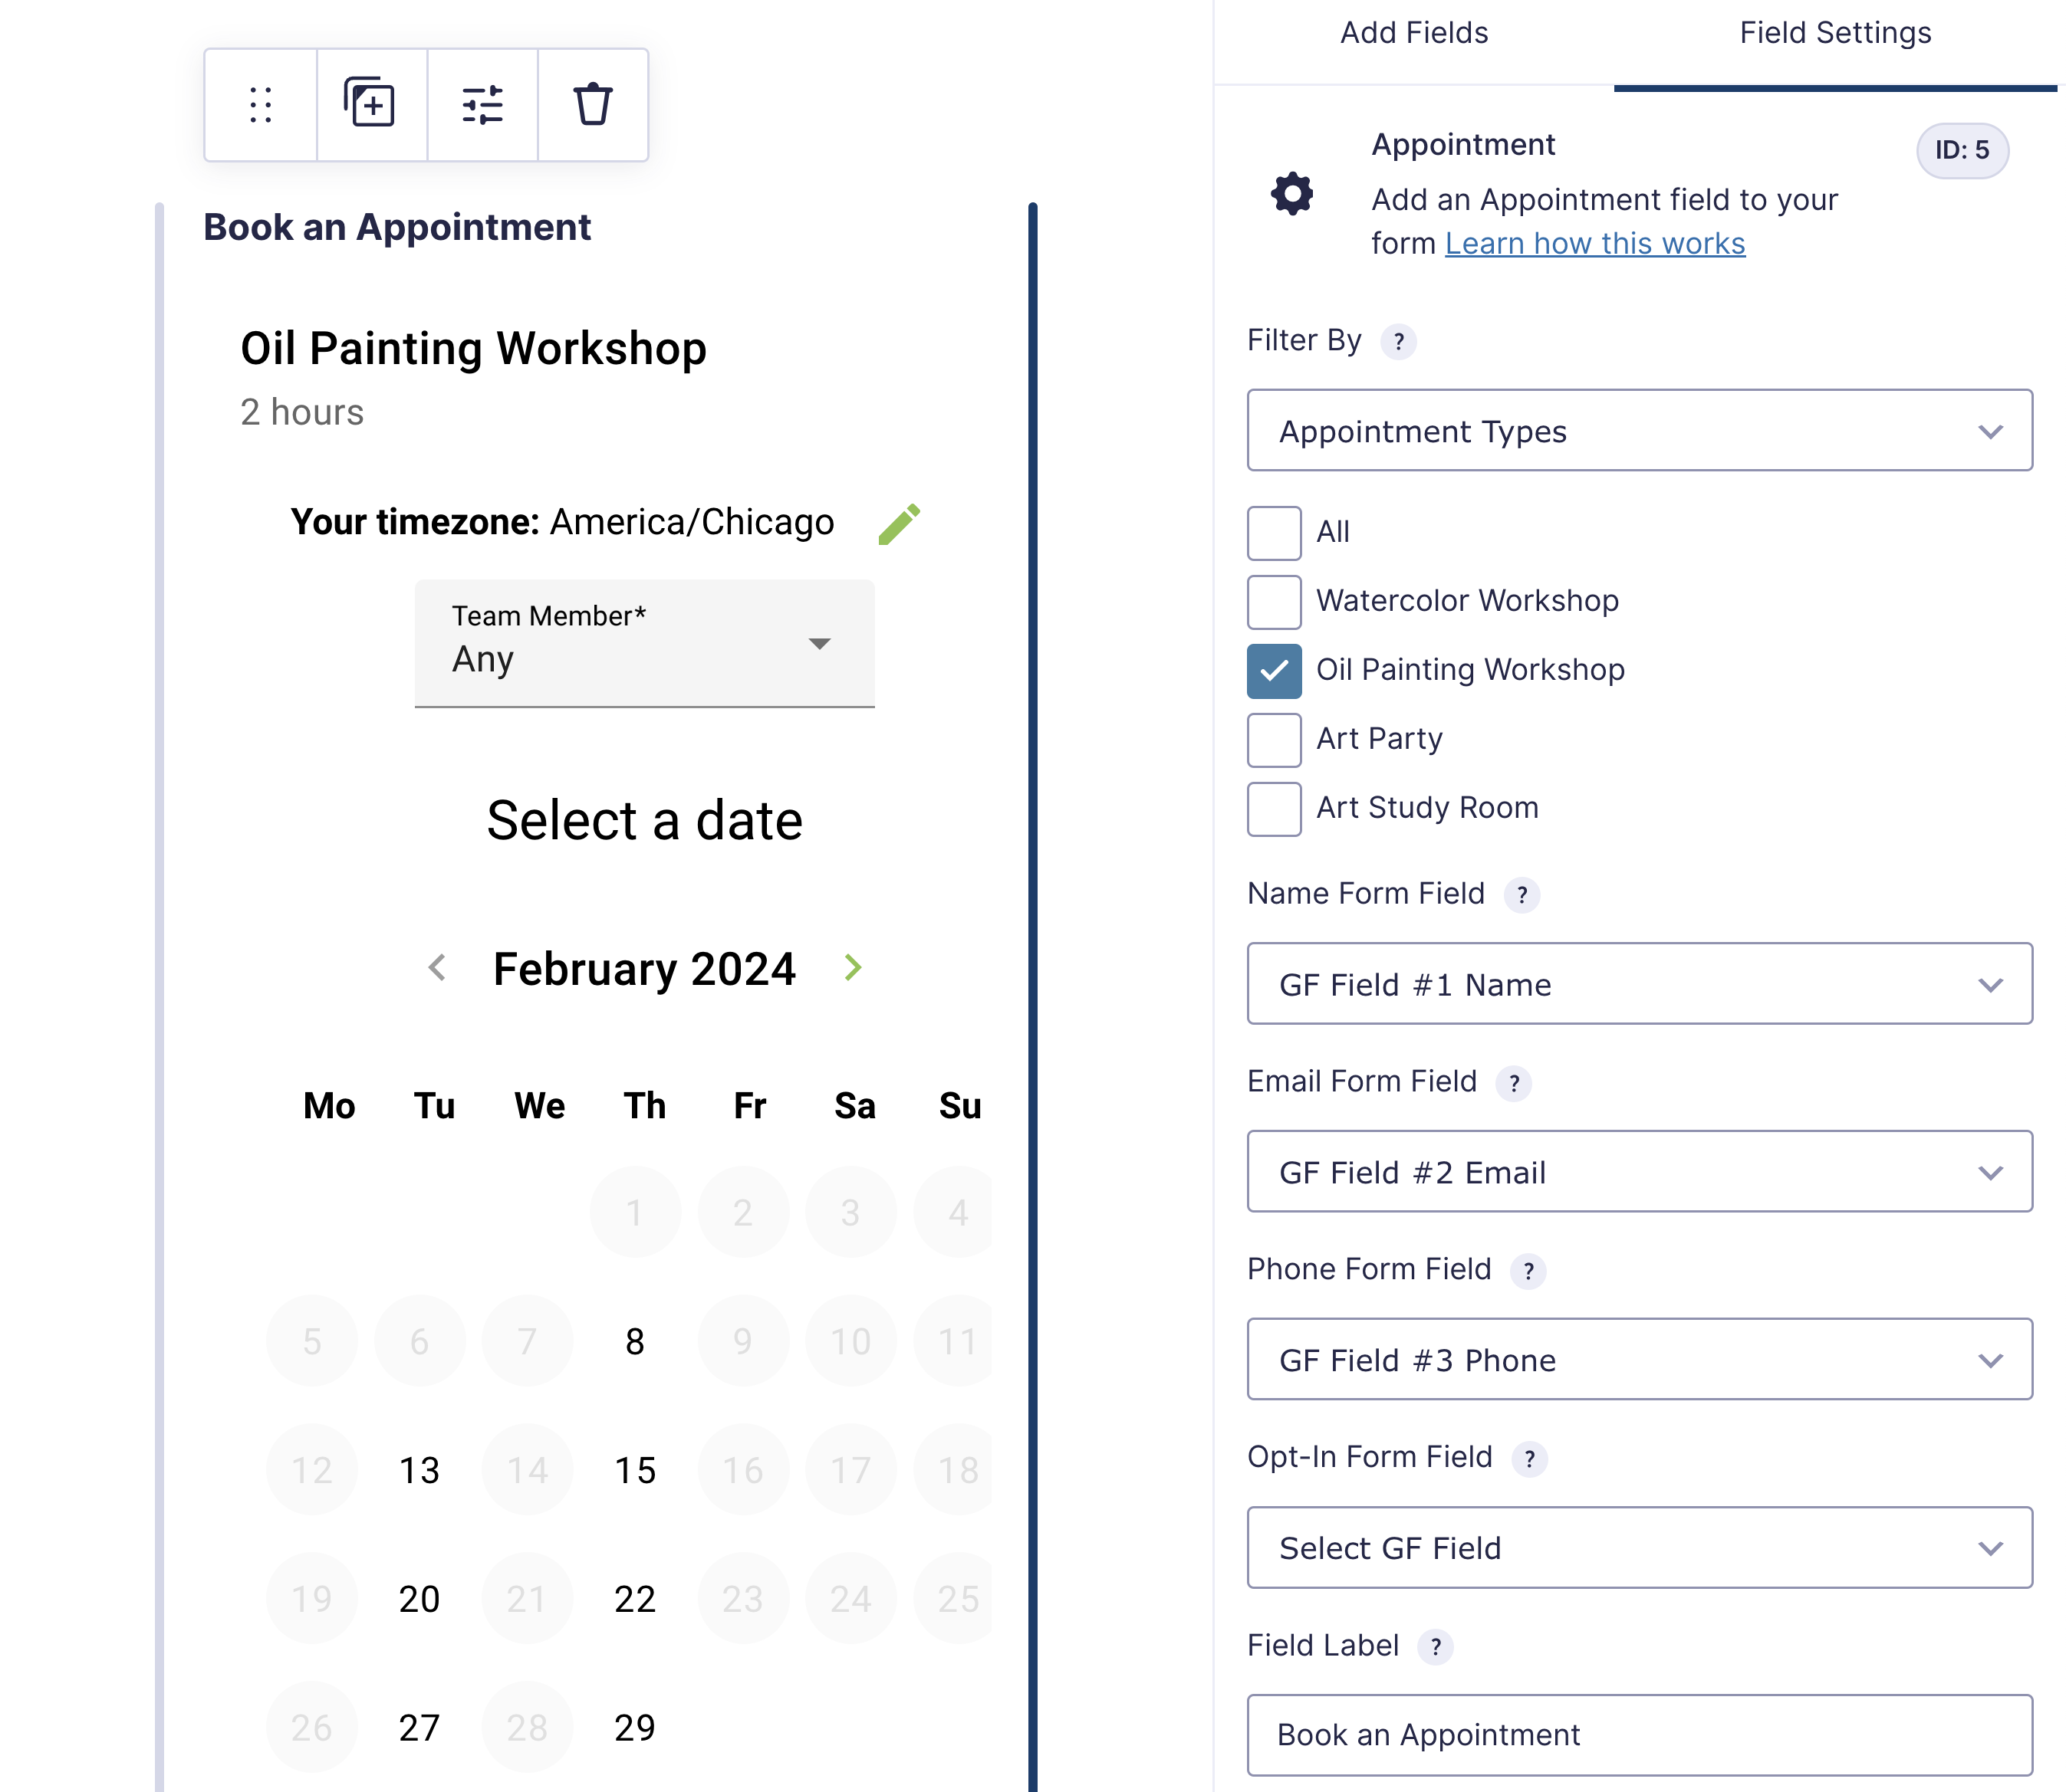
Task: Click the 2 hours duration text
Action: pyautogui.click(x=302, y=412)
